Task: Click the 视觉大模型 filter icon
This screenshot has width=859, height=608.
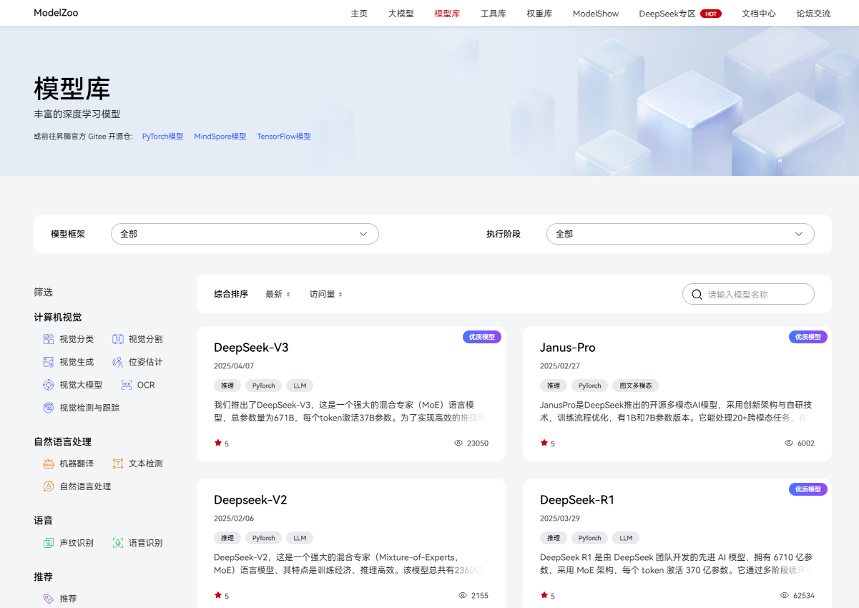Action: (x=49, y=385)
